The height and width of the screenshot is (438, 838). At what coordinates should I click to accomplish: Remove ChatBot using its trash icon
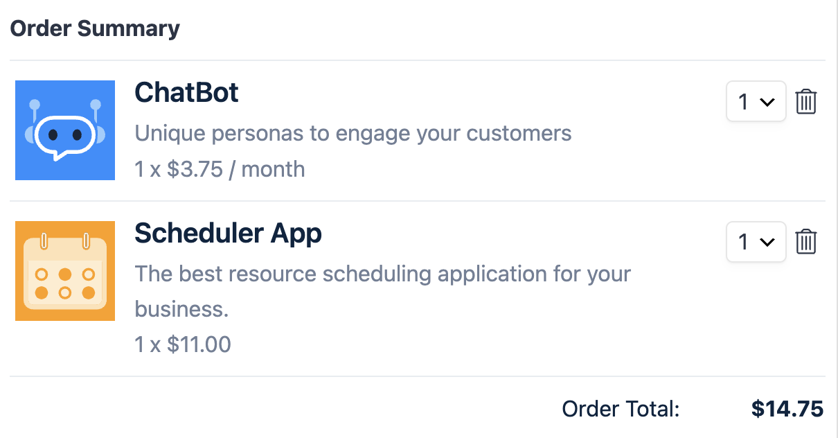[805, 102]
